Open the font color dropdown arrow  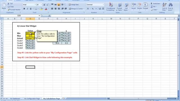pyautogui.click(x=48, y=9)
